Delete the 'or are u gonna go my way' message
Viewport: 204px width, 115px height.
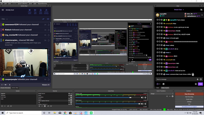pyautogui.click(x=162, y=27)
